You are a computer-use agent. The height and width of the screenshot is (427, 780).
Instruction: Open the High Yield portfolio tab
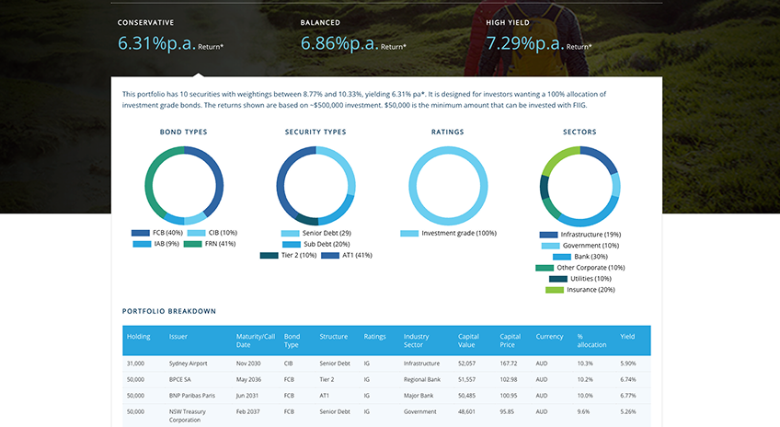(539, 36)
